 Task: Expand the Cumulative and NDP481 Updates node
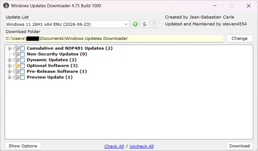point(10,48)
